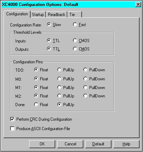Viewport: 143px width, 152px height.
Task: Click the OK button
Action: (42, 144)
